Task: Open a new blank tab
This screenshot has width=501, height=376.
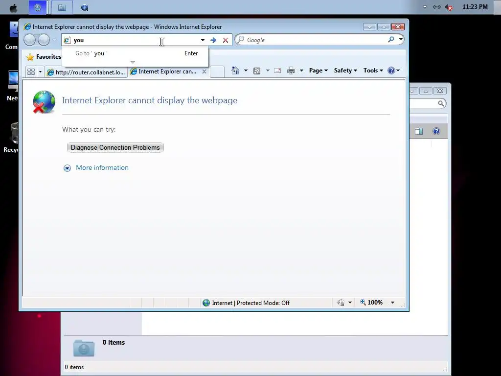Action: (x=217, y=71)
